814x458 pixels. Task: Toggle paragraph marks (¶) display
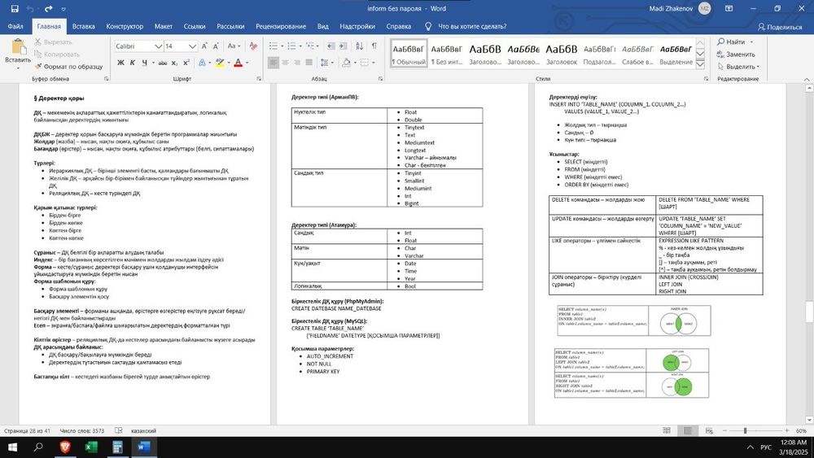[374, 46]
